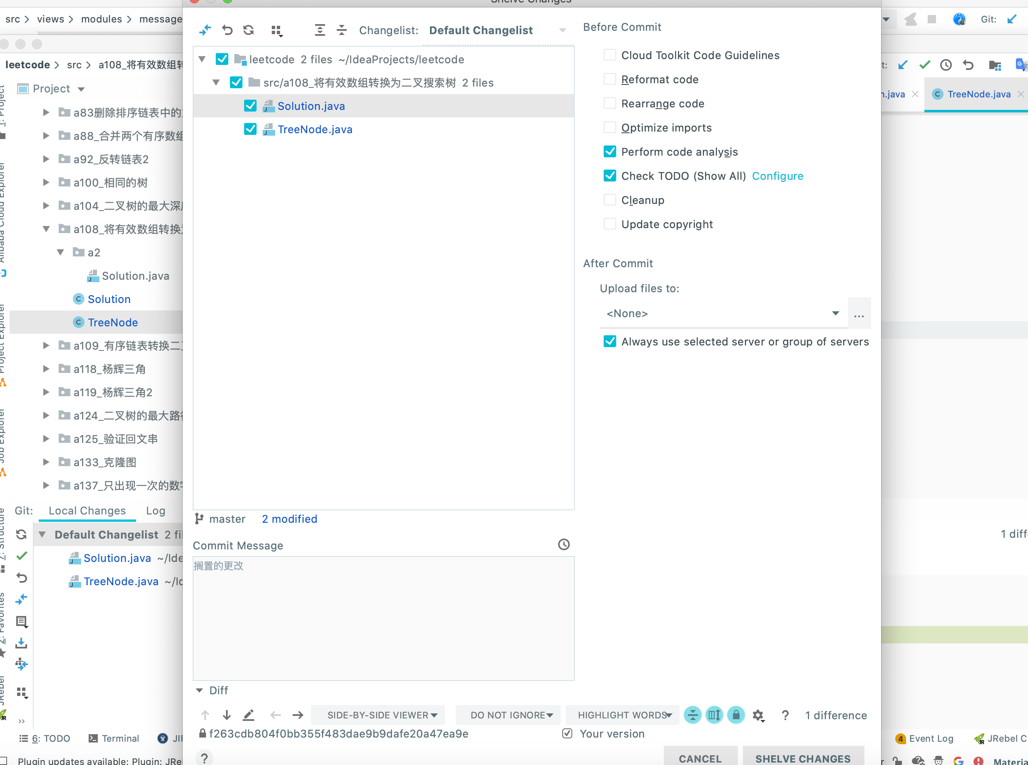Image resolution: width=1028 pixels, height=765 pixels.
Task: Click the collapse all changelists icon
Action: pos(341,30)
